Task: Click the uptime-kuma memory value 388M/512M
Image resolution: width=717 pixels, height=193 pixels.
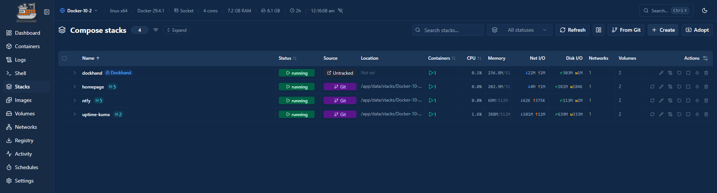Action: [499, 114]
